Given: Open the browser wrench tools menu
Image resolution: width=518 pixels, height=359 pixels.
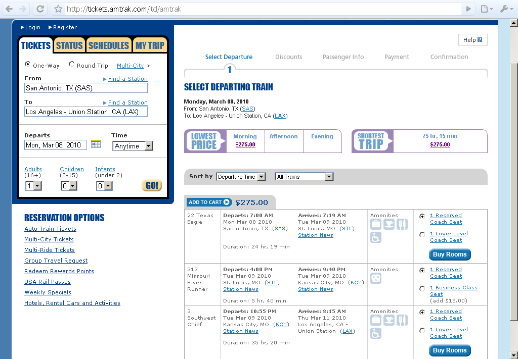Looking at the screenshot, I should (506, 9).
